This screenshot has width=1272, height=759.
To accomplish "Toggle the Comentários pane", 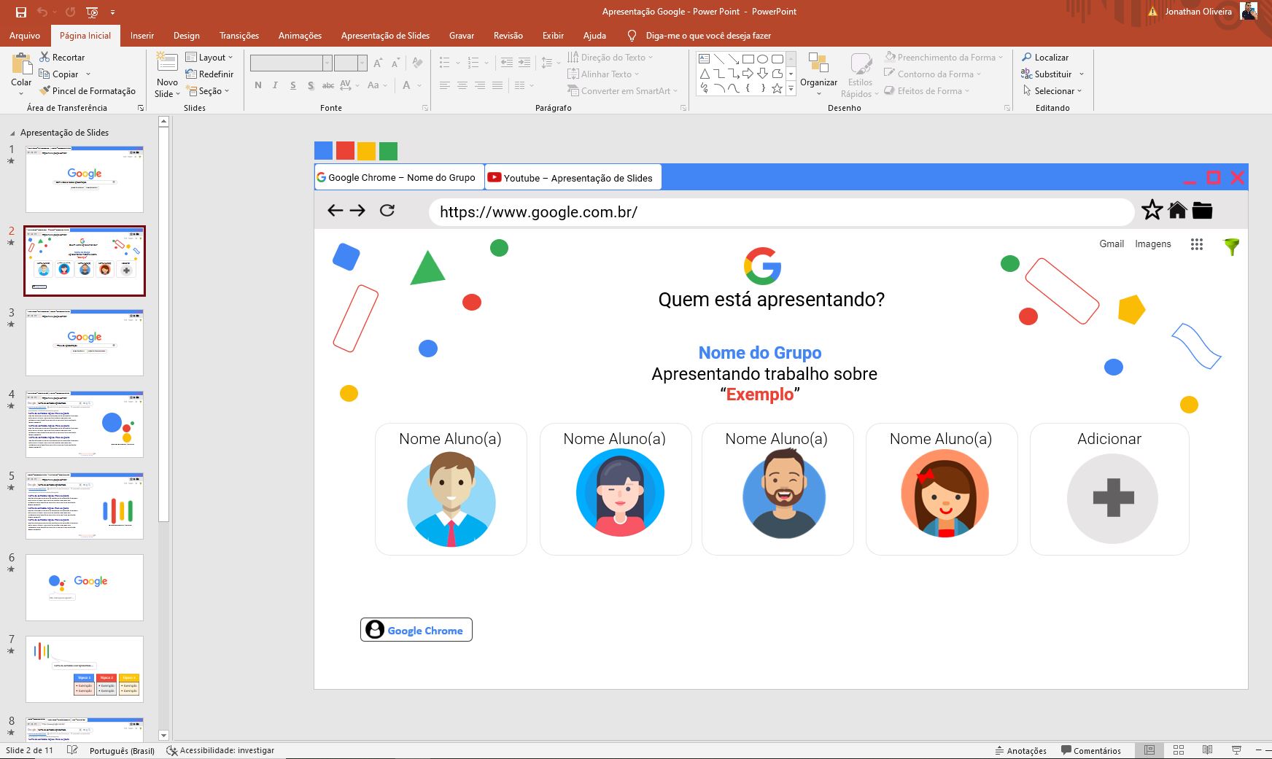I will (1090, 750).
